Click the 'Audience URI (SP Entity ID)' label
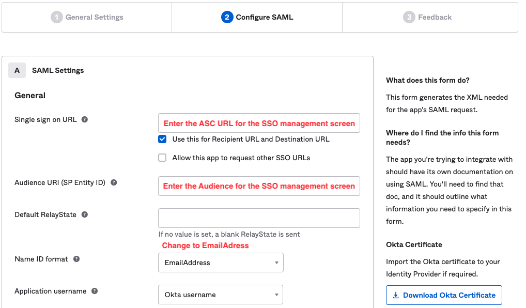526x308 pixels. pyautogui.click(x=60, y=182)
